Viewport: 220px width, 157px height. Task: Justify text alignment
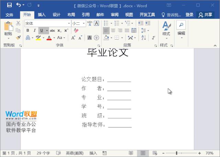[x=127, y=31]
